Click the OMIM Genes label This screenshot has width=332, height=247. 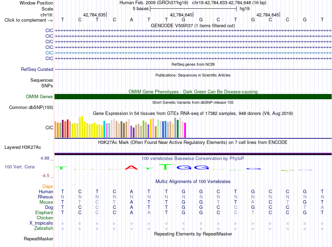tap(39, 96)
